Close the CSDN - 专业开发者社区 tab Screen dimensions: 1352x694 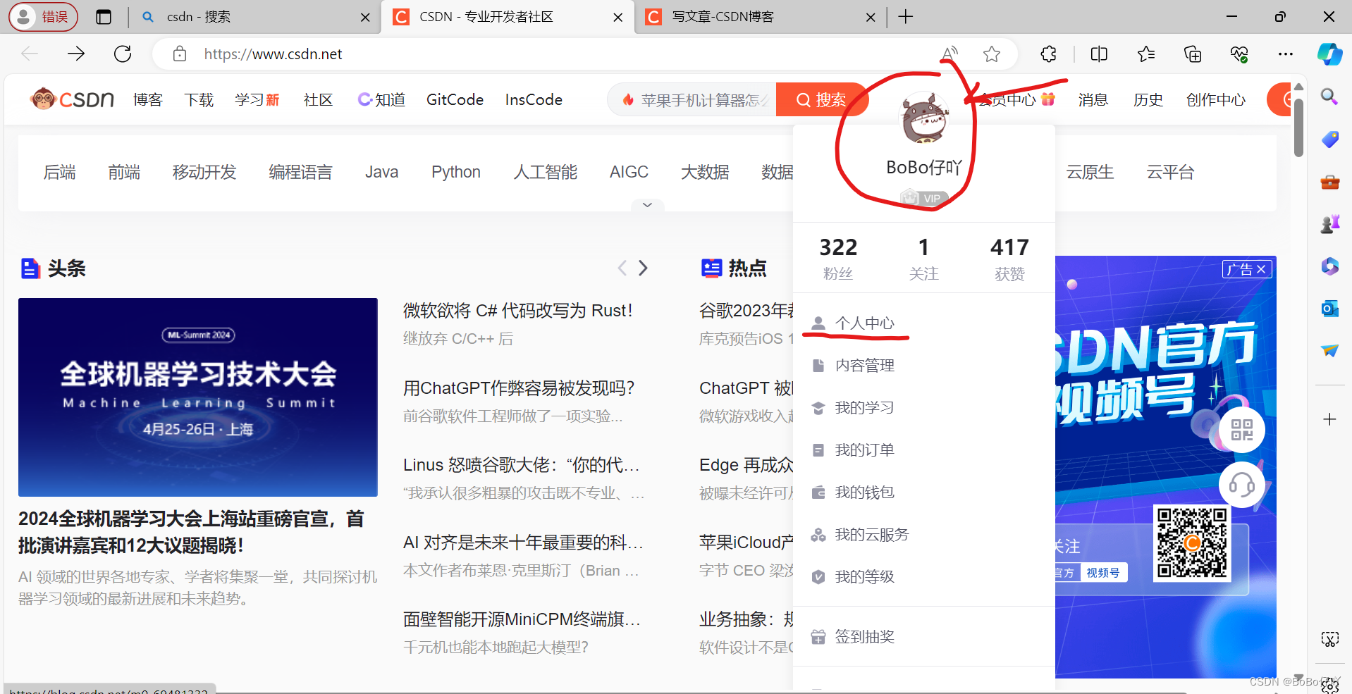pos(618,18)
